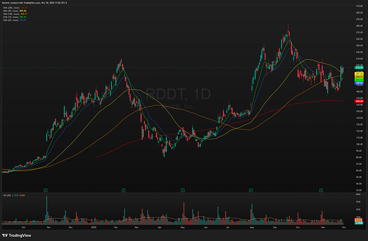Click the Mar label on time axis
The image size is (368, 241).
tap(136, 227)
